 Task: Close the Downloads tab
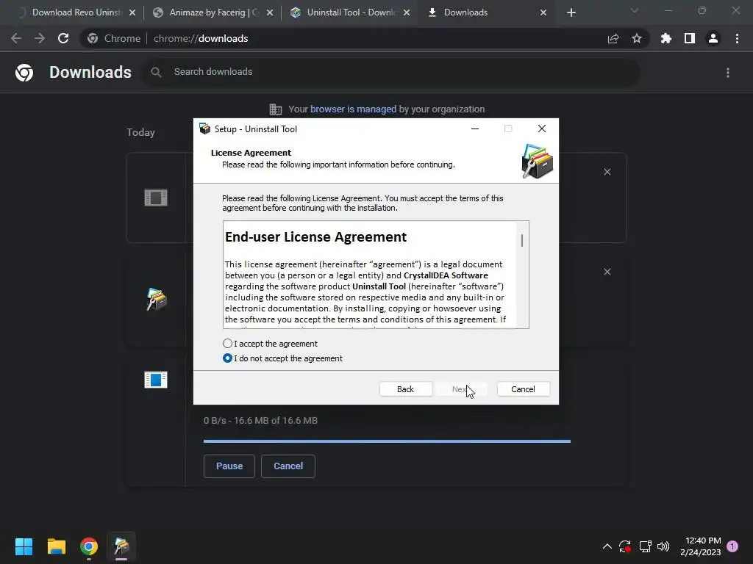pos(543,12)
